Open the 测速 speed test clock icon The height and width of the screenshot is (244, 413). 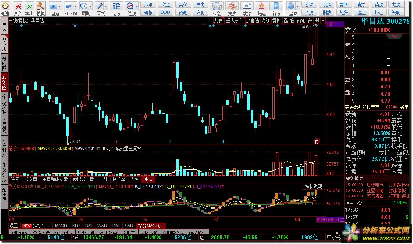(5, 6)
